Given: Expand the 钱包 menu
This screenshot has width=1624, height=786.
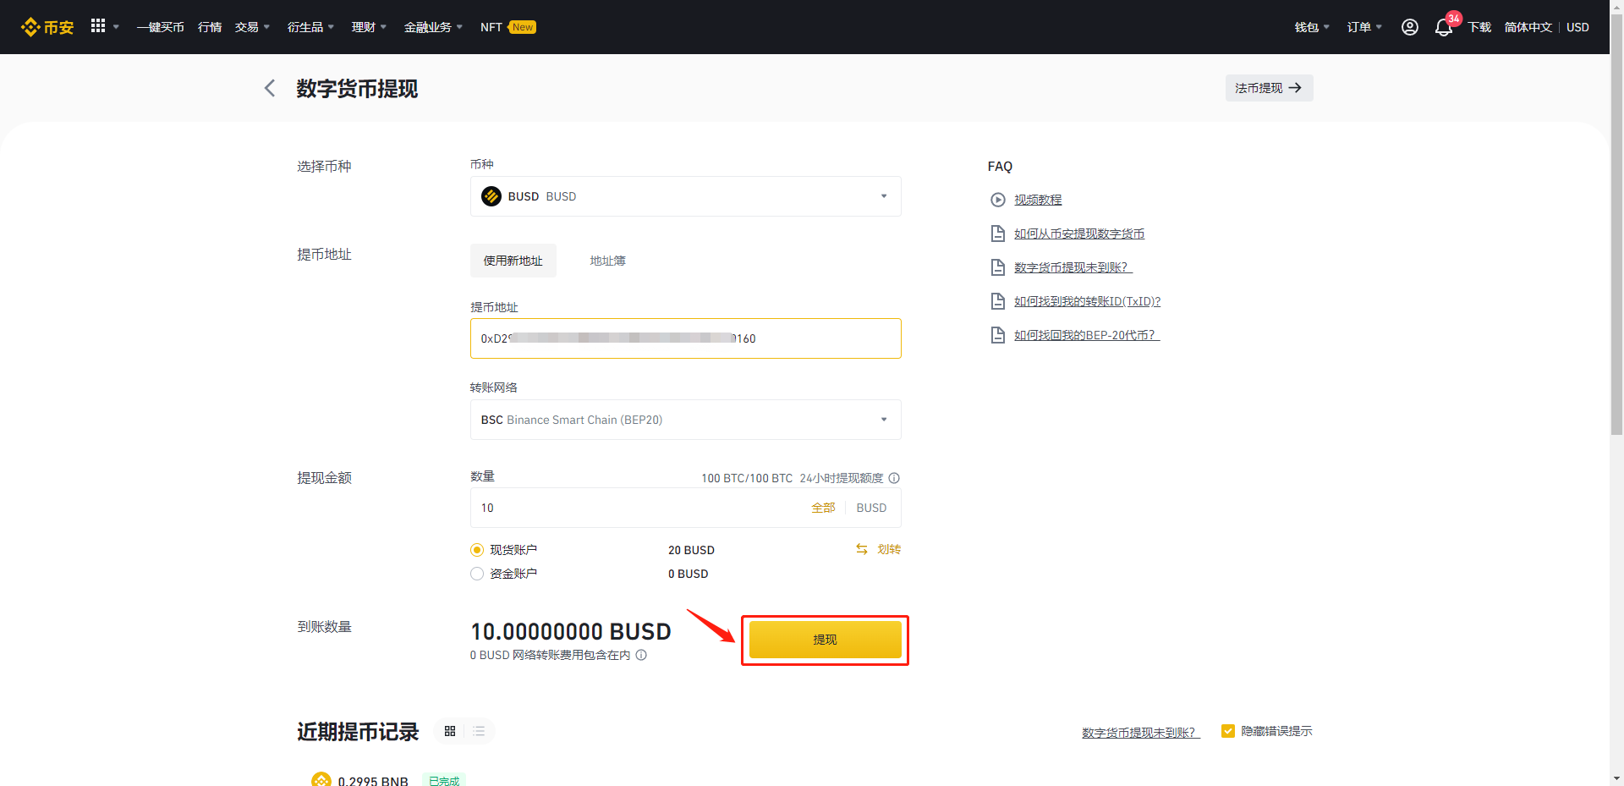Looking at the screenshot, I should [x=1312, y=27].
